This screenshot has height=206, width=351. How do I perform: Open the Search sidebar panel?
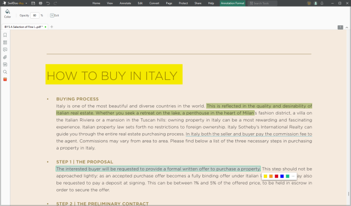tap(5, 72)
